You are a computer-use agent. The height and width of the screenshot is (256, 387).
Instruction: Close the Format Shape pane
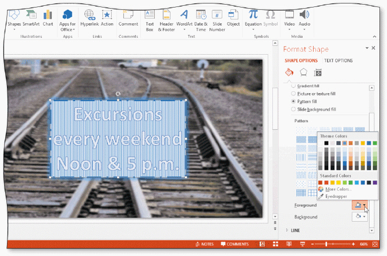click(373, 48)
